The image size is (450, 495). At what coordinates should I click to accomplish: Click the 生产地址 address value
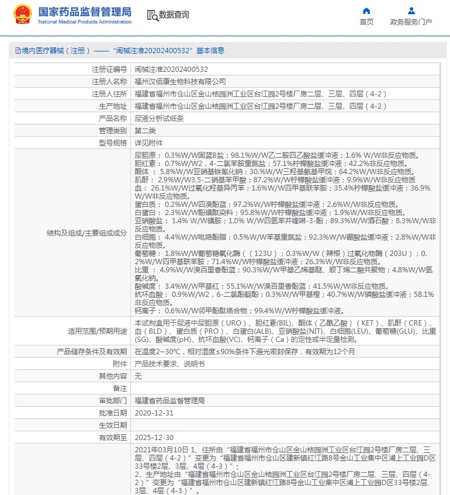pyautogui.click(x=261, y=106)
